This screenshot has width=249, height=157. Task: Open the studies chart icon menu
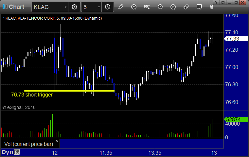point(134,7)
